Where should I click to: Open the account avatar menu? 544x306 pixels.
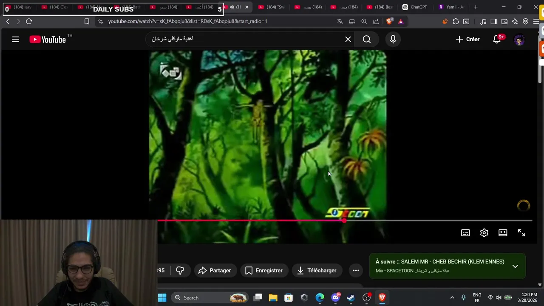(x=519, y=40)
